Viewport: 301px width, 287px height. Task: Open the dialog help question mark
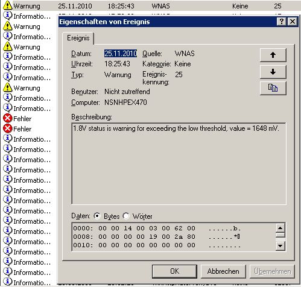281,21
